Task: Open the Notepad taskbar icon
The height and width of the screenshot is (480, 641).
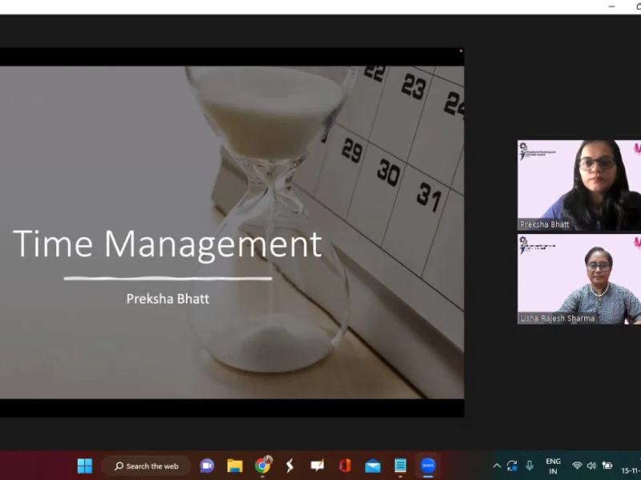Action: pos(400,466)
